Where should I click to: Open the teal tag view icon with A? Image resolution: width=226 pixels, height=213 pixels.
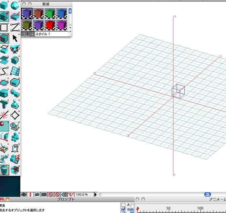[x=64, y=195]
